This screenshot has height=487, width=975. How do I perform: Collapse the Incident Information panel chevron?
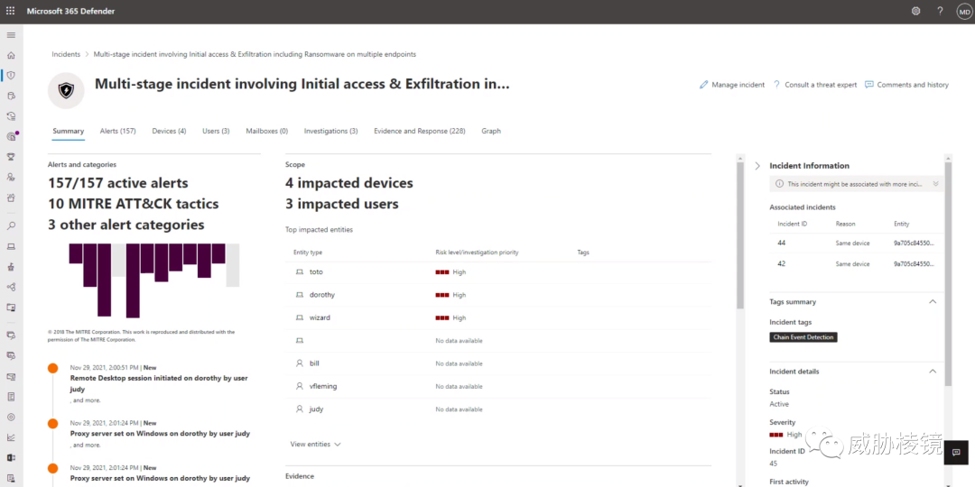[757, 166]
